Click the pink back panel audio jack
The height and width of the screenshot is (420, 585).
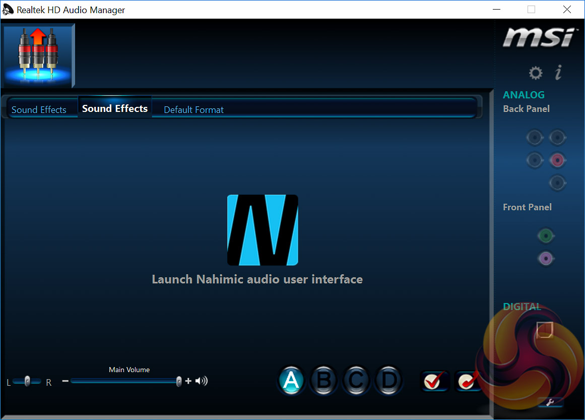coord(557,160)
